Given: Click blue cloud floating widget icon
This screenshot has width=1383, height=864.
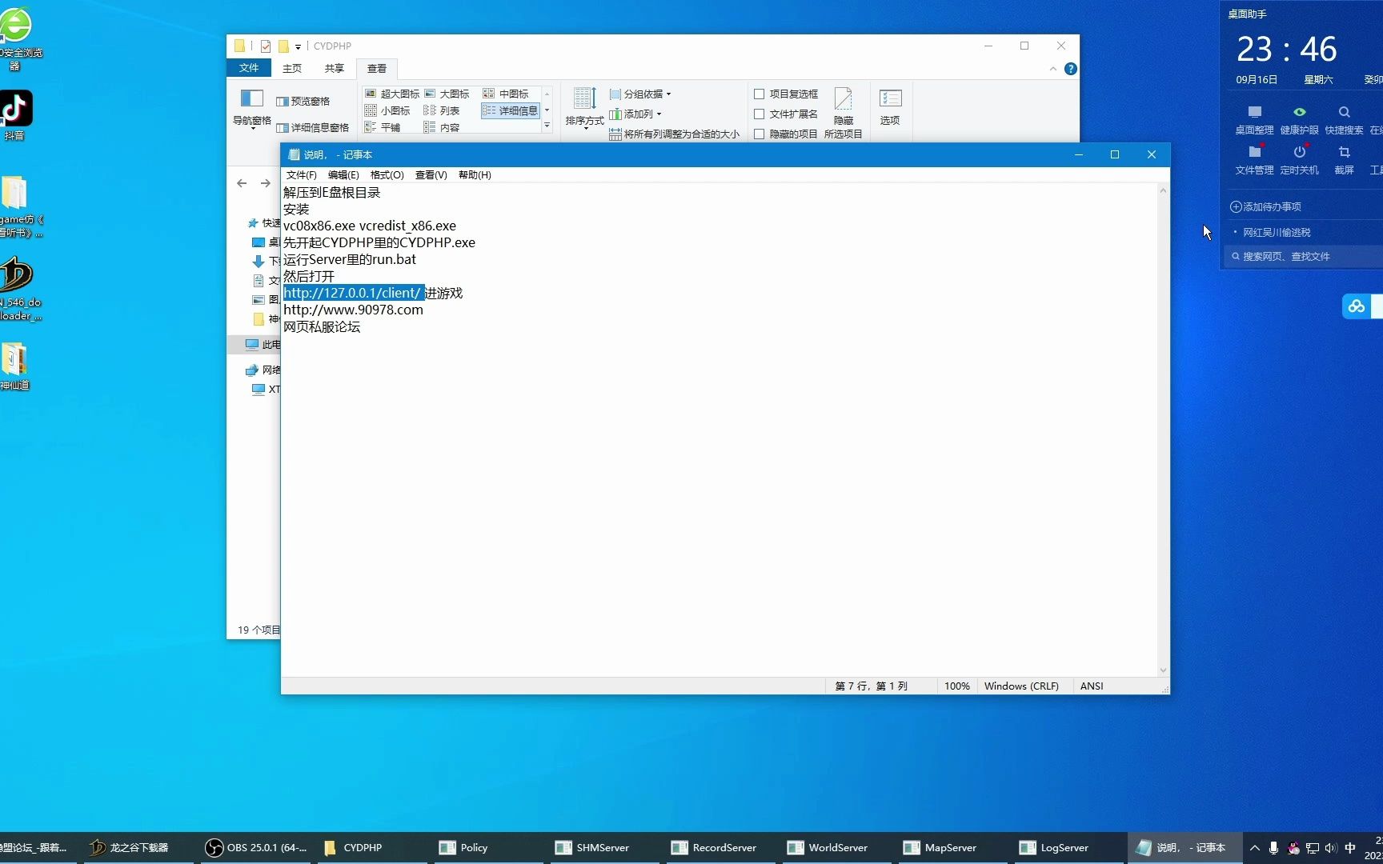Looking at the screenshot, I should 1357,306.
